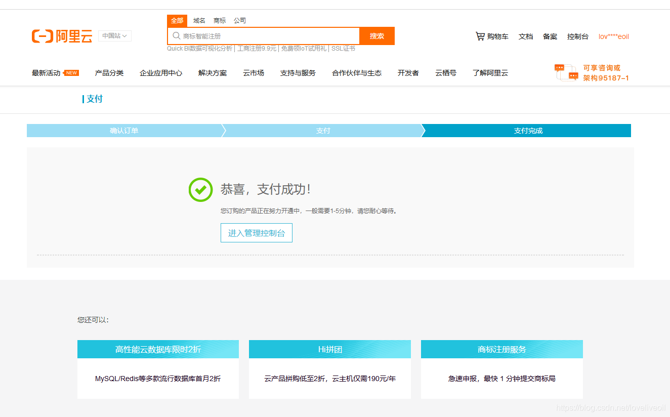Screen dimensions: 670x417
Task: Select the 域名 search tab
Action: pos(199,21)
